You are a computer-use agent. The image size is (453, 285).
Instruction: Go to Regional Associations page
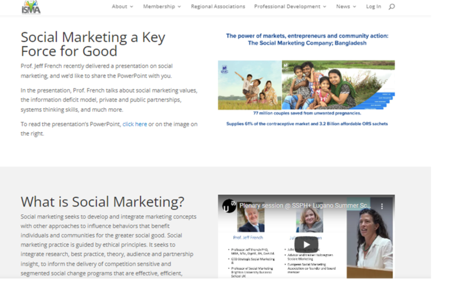(218, 6)
